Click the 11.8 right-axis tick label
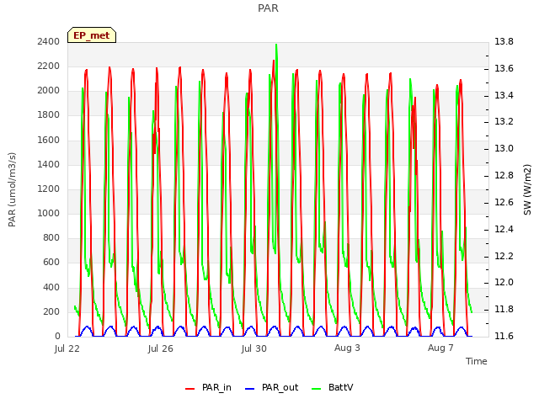 click(x=504, y=309)
